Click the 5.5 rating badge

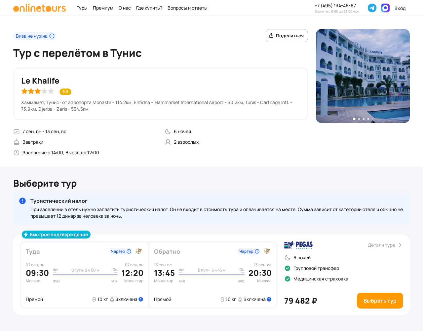coord(65,92)
